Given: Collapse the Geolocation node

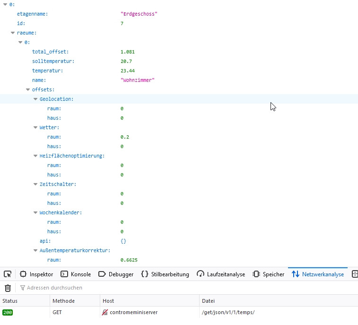Looking at the screenshot, I should tap(35, 99).
